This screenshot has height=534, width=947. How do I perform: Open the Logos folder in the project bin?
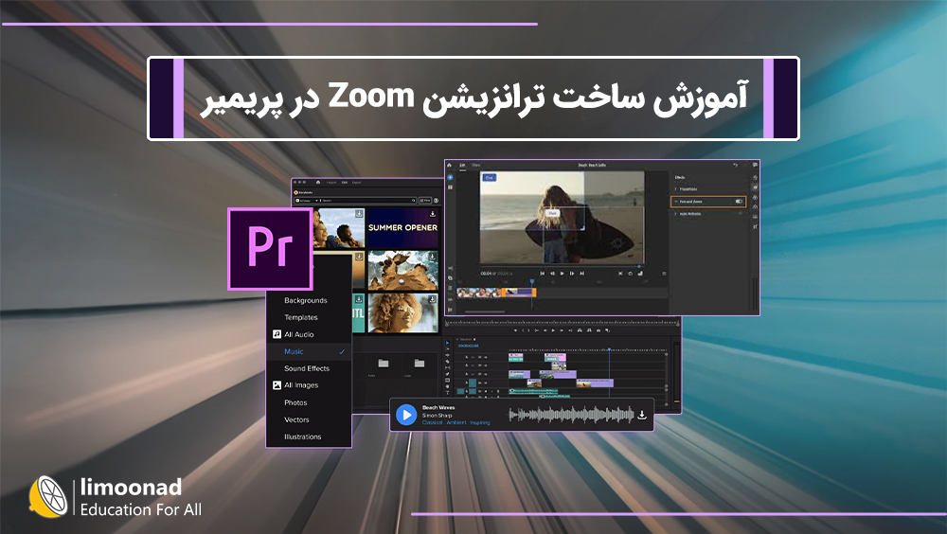420,364
